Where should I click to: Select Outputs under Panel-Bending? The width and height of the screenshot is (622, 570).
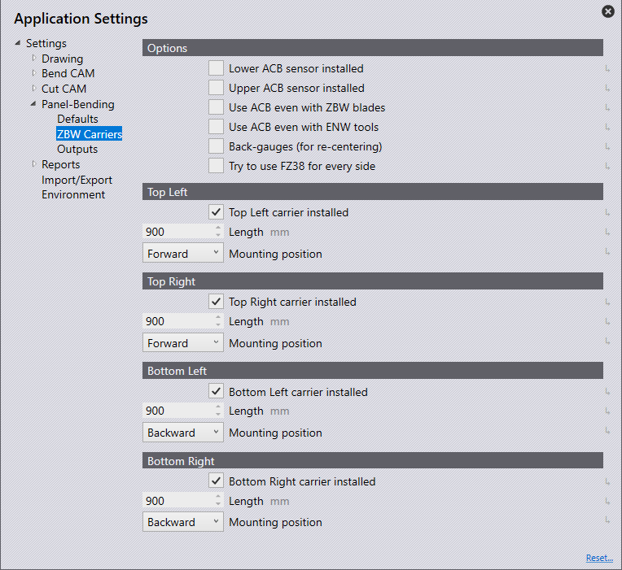pos(77,150)
